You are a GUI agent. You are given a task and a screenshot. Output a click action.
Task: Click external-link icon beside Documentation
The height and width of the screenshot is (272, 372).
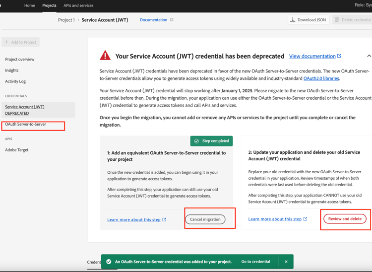(172, 20)
